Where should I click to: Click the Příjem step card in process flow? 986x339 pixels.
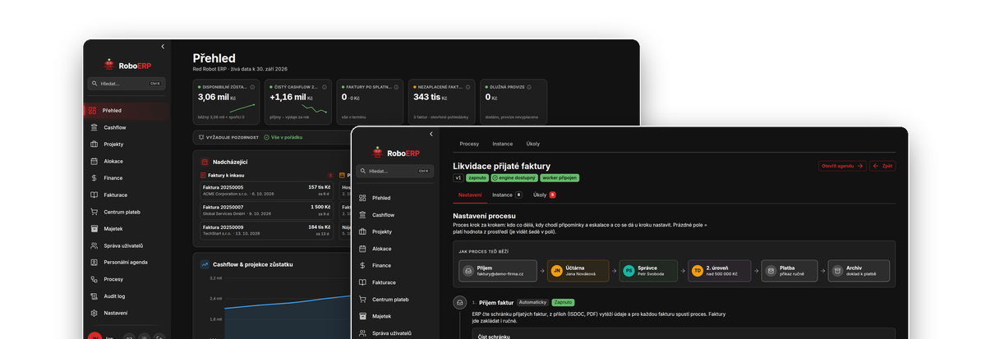(x=498, y=270)
